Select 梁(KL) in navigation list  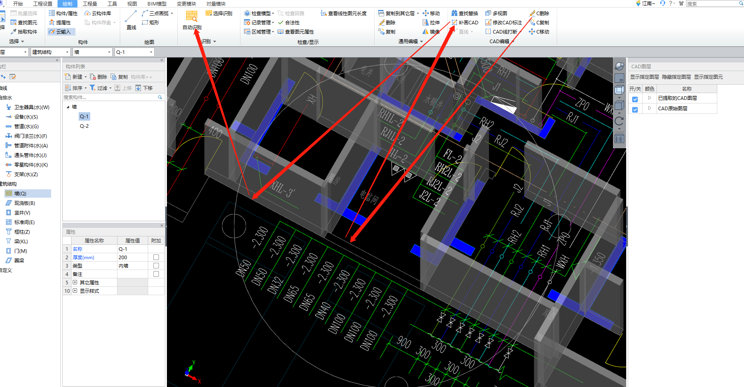[21, 242]
